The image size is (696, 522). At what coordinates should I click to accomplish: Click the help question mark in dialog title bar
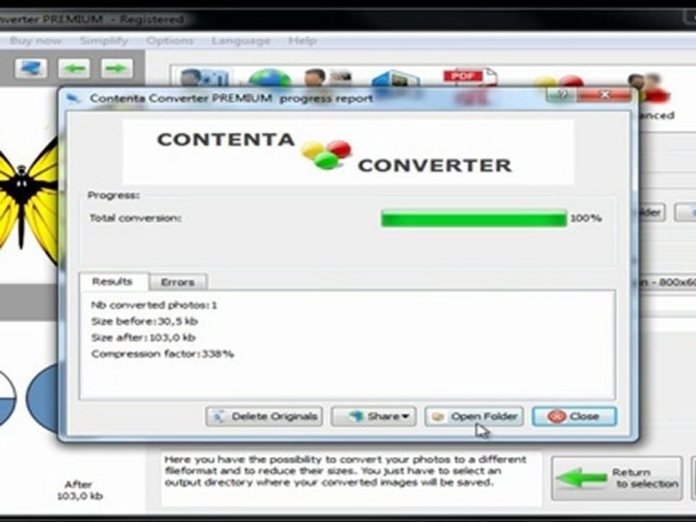point(562,95)
